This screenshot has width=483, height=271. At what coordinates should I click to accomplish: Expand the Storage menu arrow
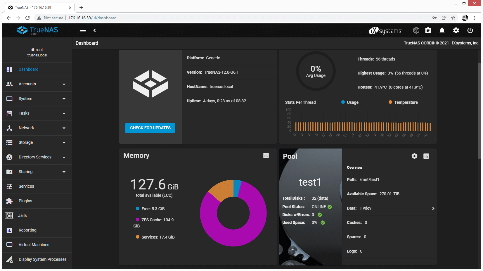pos(64,143)
